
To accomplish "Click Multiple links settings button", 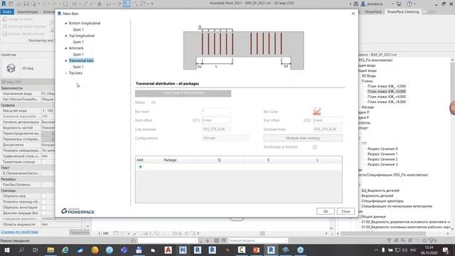I will (x=303, y=138).
